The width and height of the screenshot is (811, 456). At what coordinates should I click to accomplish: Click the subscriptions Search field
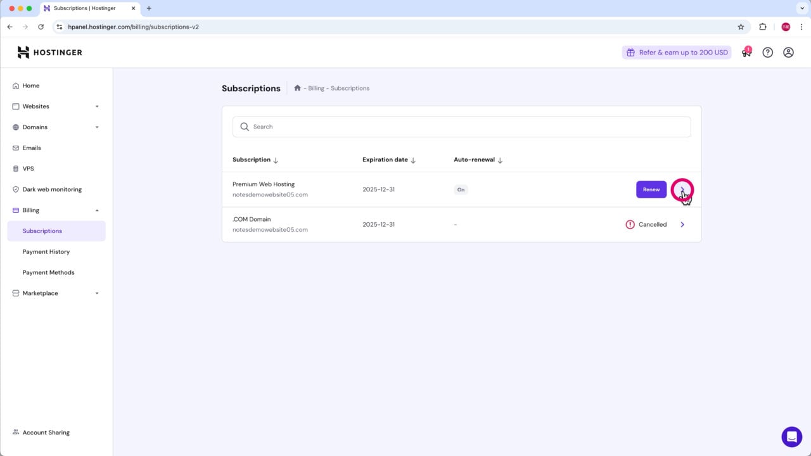(461, 127)
